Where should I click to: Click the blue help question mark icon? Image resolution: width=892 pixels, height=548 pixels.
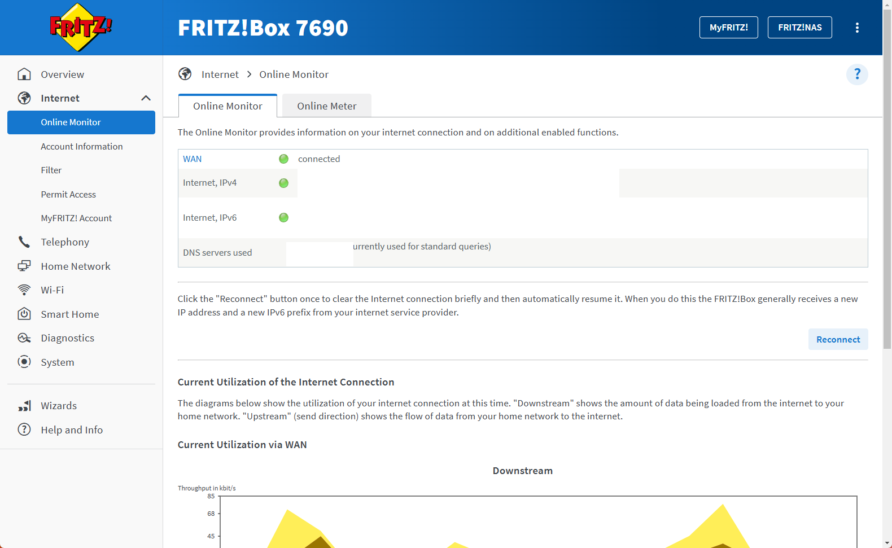coord(856,74)
